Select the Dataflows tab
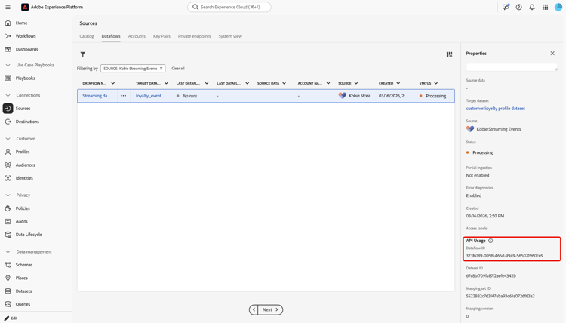The height and width of the screenshot is (323, 566). tap(111, 36)
